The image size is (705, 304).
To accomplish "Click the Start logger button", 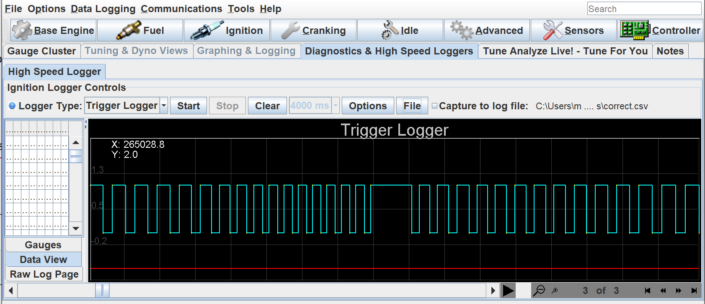I will [x=188, y=106].
